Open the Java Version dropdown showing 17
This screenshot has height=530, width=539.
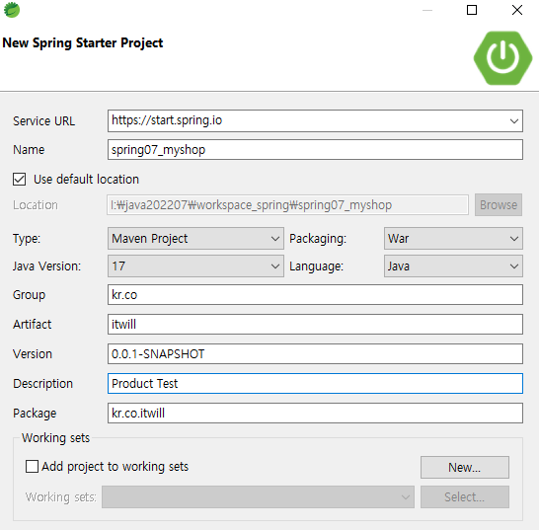(x=195, y=266)
